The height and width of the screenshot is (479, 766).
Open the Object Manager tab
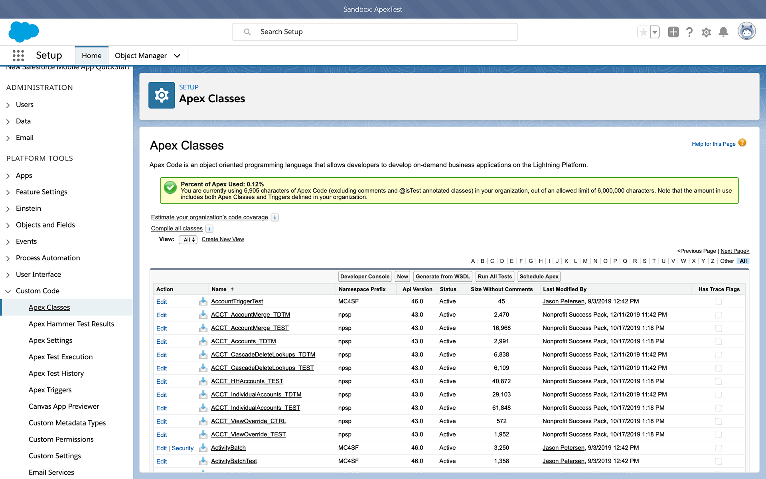pos(140,56)
